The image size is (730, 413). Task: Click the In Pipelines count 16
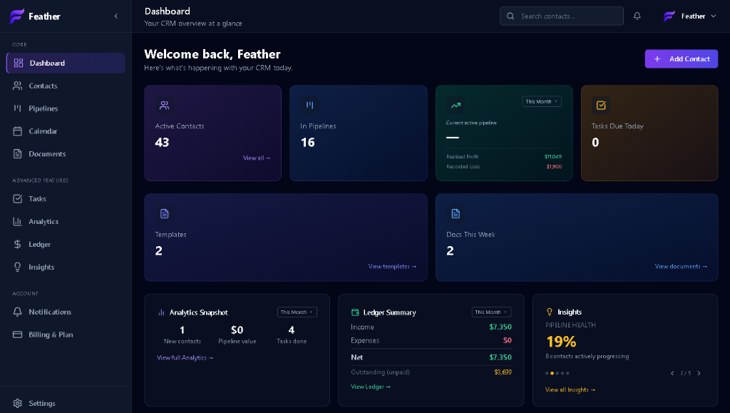308,143
